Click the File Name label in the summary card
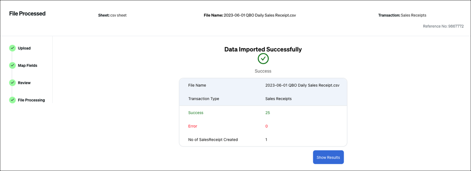 click(x=197, y=85)
